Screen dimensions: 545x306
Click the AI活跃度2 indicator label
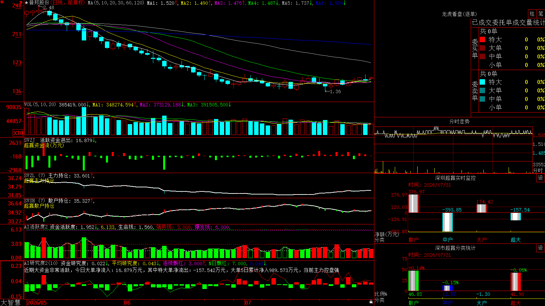pos(36,227)
